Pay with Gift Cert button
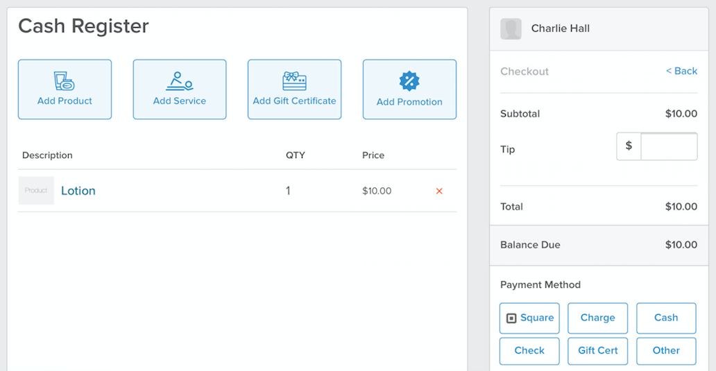Image resolution: width=716 pixels, height=371 pixels. (x=598, y=351)
